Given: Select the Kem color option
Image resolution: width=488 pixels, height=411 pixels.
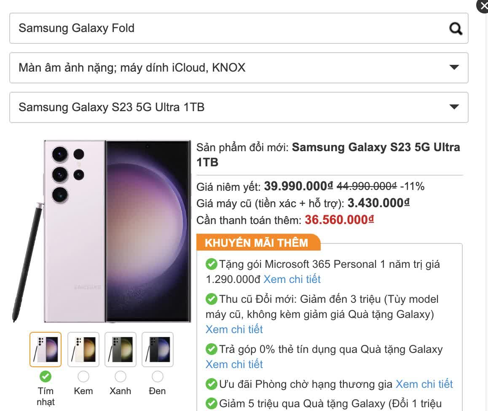Looking at the screenshot, I should [x=83, y=376].
